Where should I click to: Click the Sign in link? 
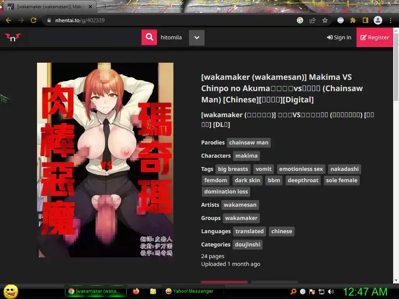(x=339, y=37)
